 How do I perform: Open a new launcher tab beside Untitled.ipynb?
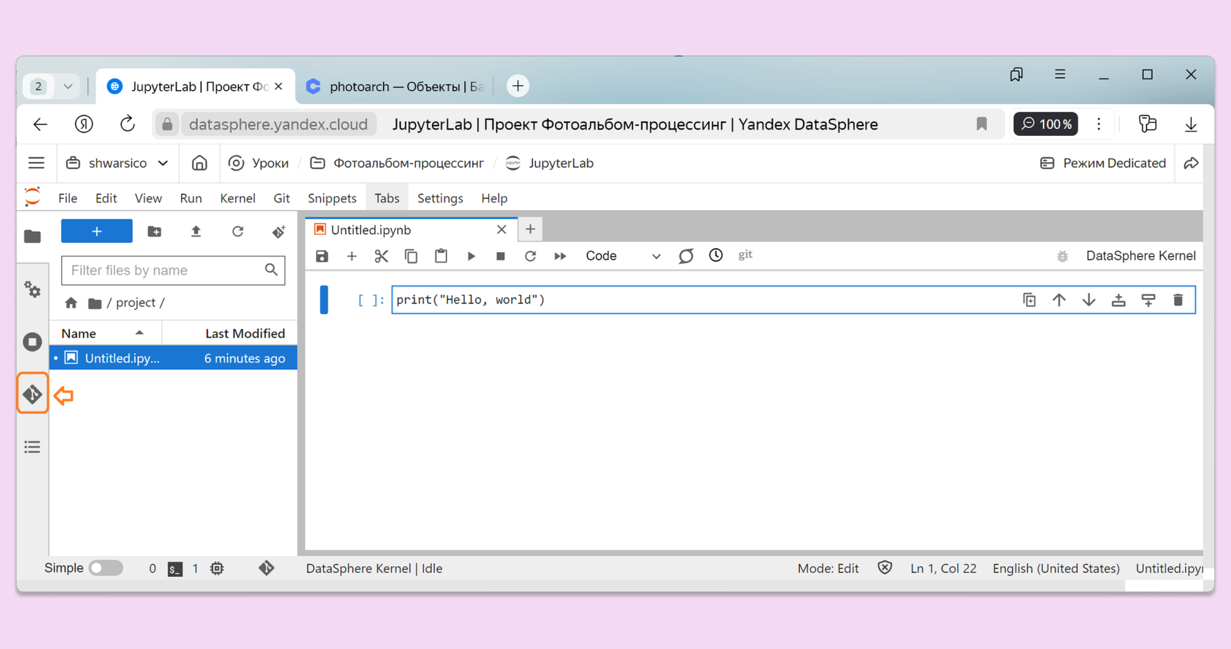pos(530,230)
